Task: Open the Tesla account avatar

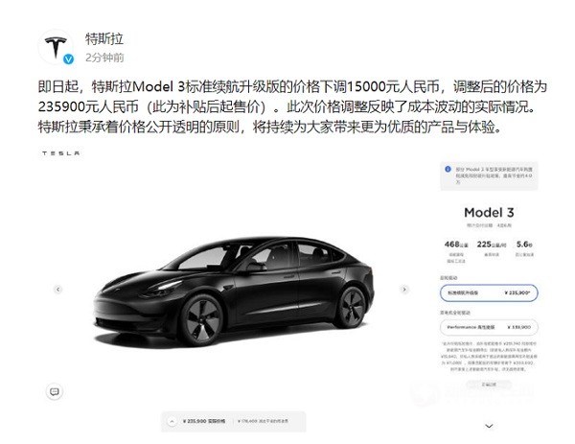Action: 56,47
